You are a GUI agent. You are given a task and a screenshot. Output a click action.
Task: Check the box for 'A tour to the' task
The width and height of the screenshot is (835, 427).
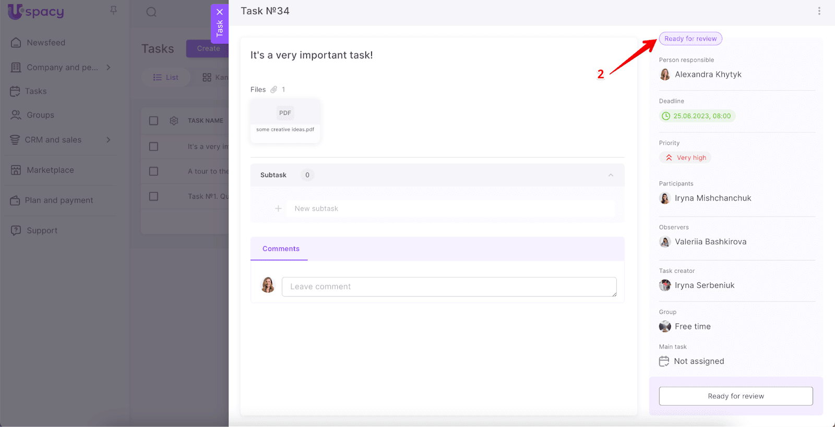click(153, 171)
